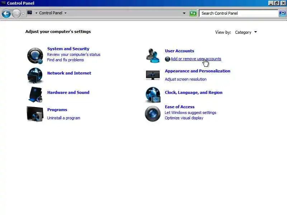Open Review your computer's status
The width and height of the screenshot is (287, 215).
[74, 54]
